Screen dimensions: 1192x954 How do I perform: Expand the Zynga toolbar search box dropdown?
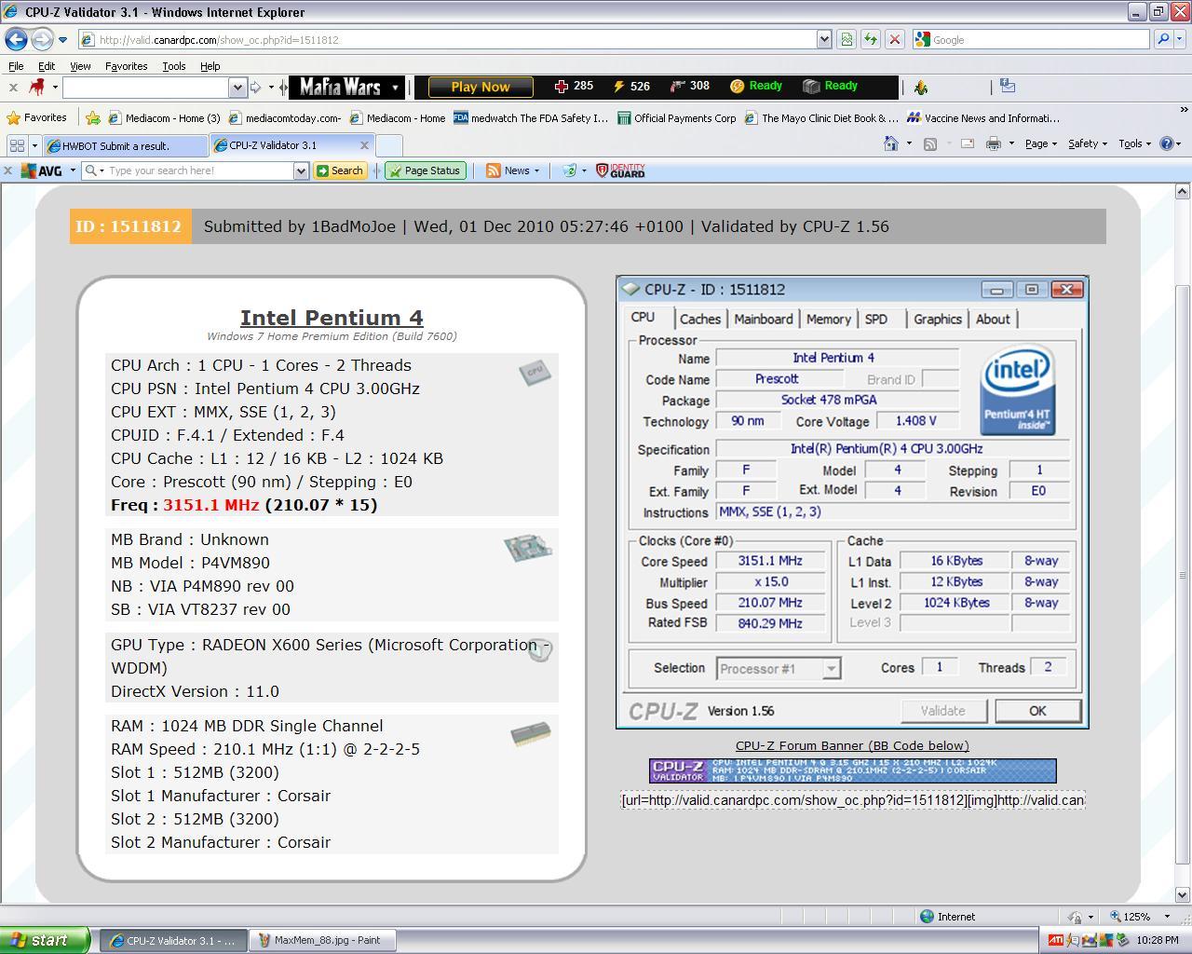(237, 87)
